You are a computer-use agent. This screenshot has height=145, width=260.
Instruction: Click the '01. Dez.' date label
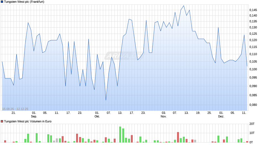(221, 115)
